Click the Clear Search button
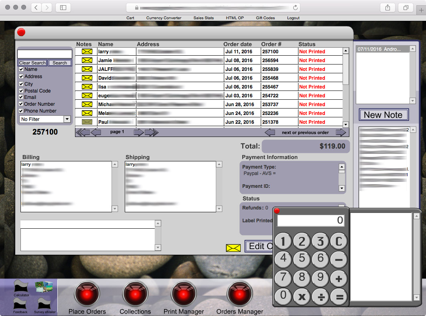426x316 pixels. 32,63
